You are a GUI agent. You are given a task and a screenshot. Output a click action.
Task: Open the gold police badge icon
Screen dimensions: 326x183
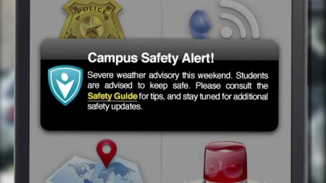point(92,20)
